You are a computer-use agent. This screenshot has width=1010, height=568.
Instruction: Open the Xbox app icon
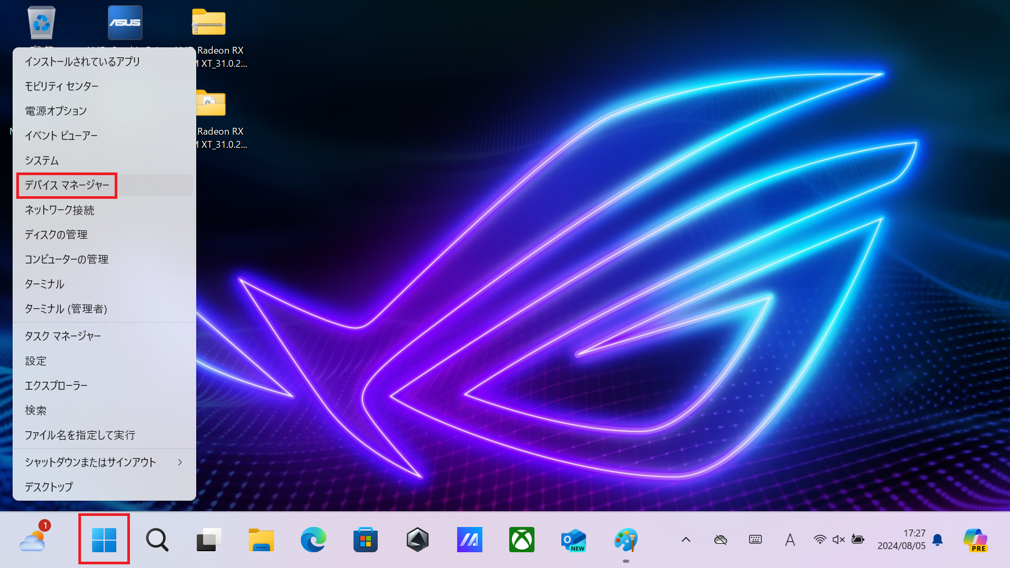click(521, 540)
